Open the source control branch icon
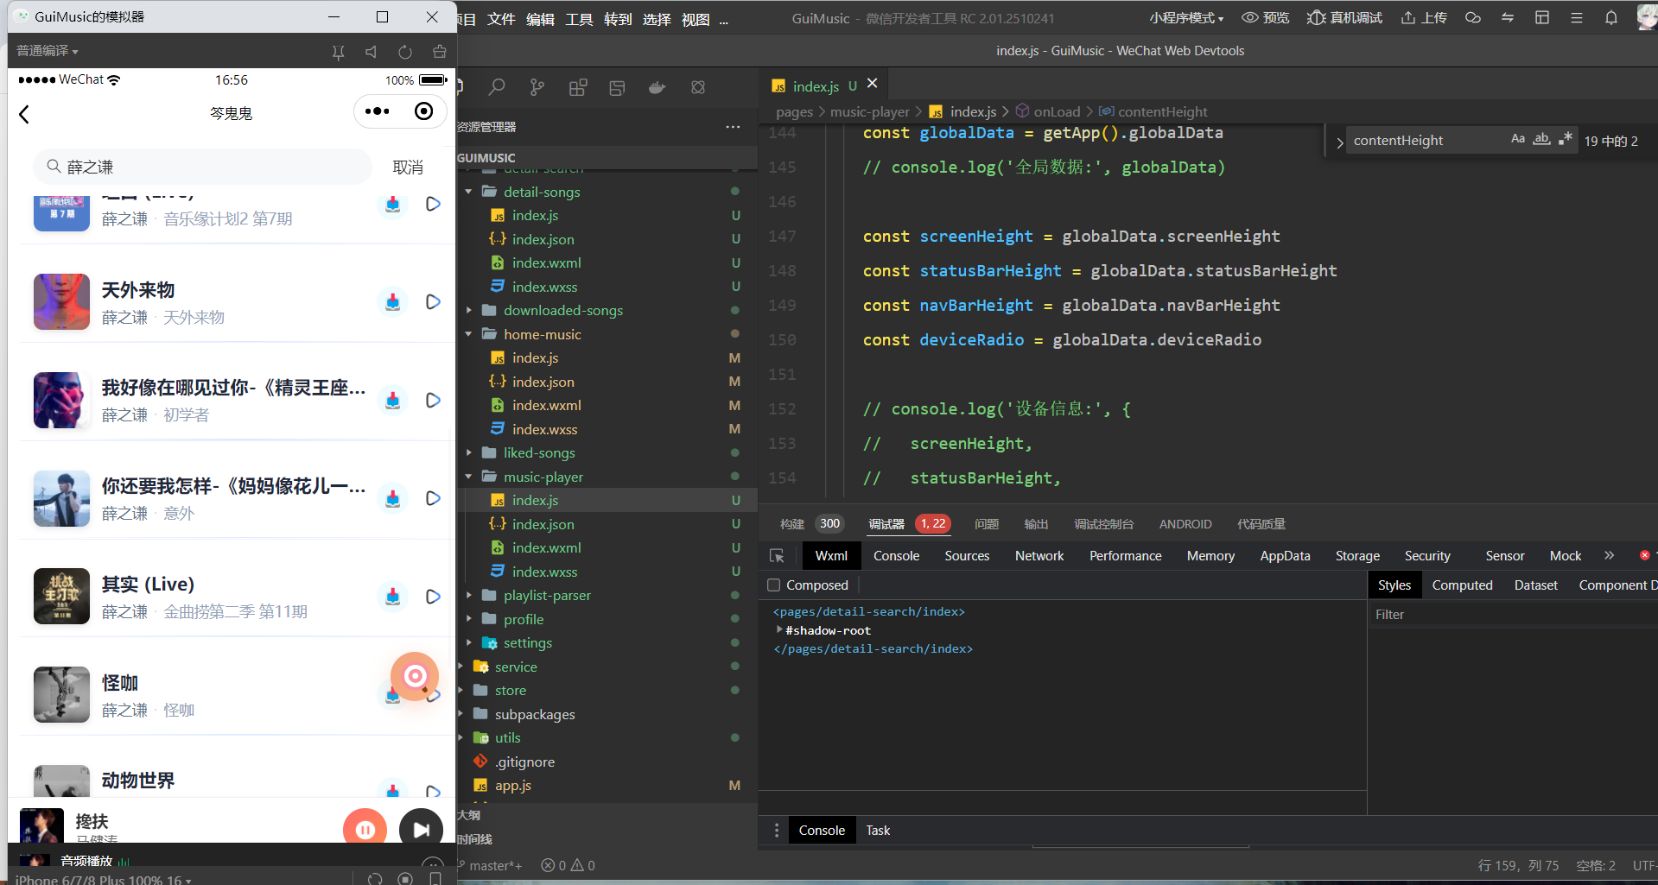1658x885 pixels. click(537, 87)
